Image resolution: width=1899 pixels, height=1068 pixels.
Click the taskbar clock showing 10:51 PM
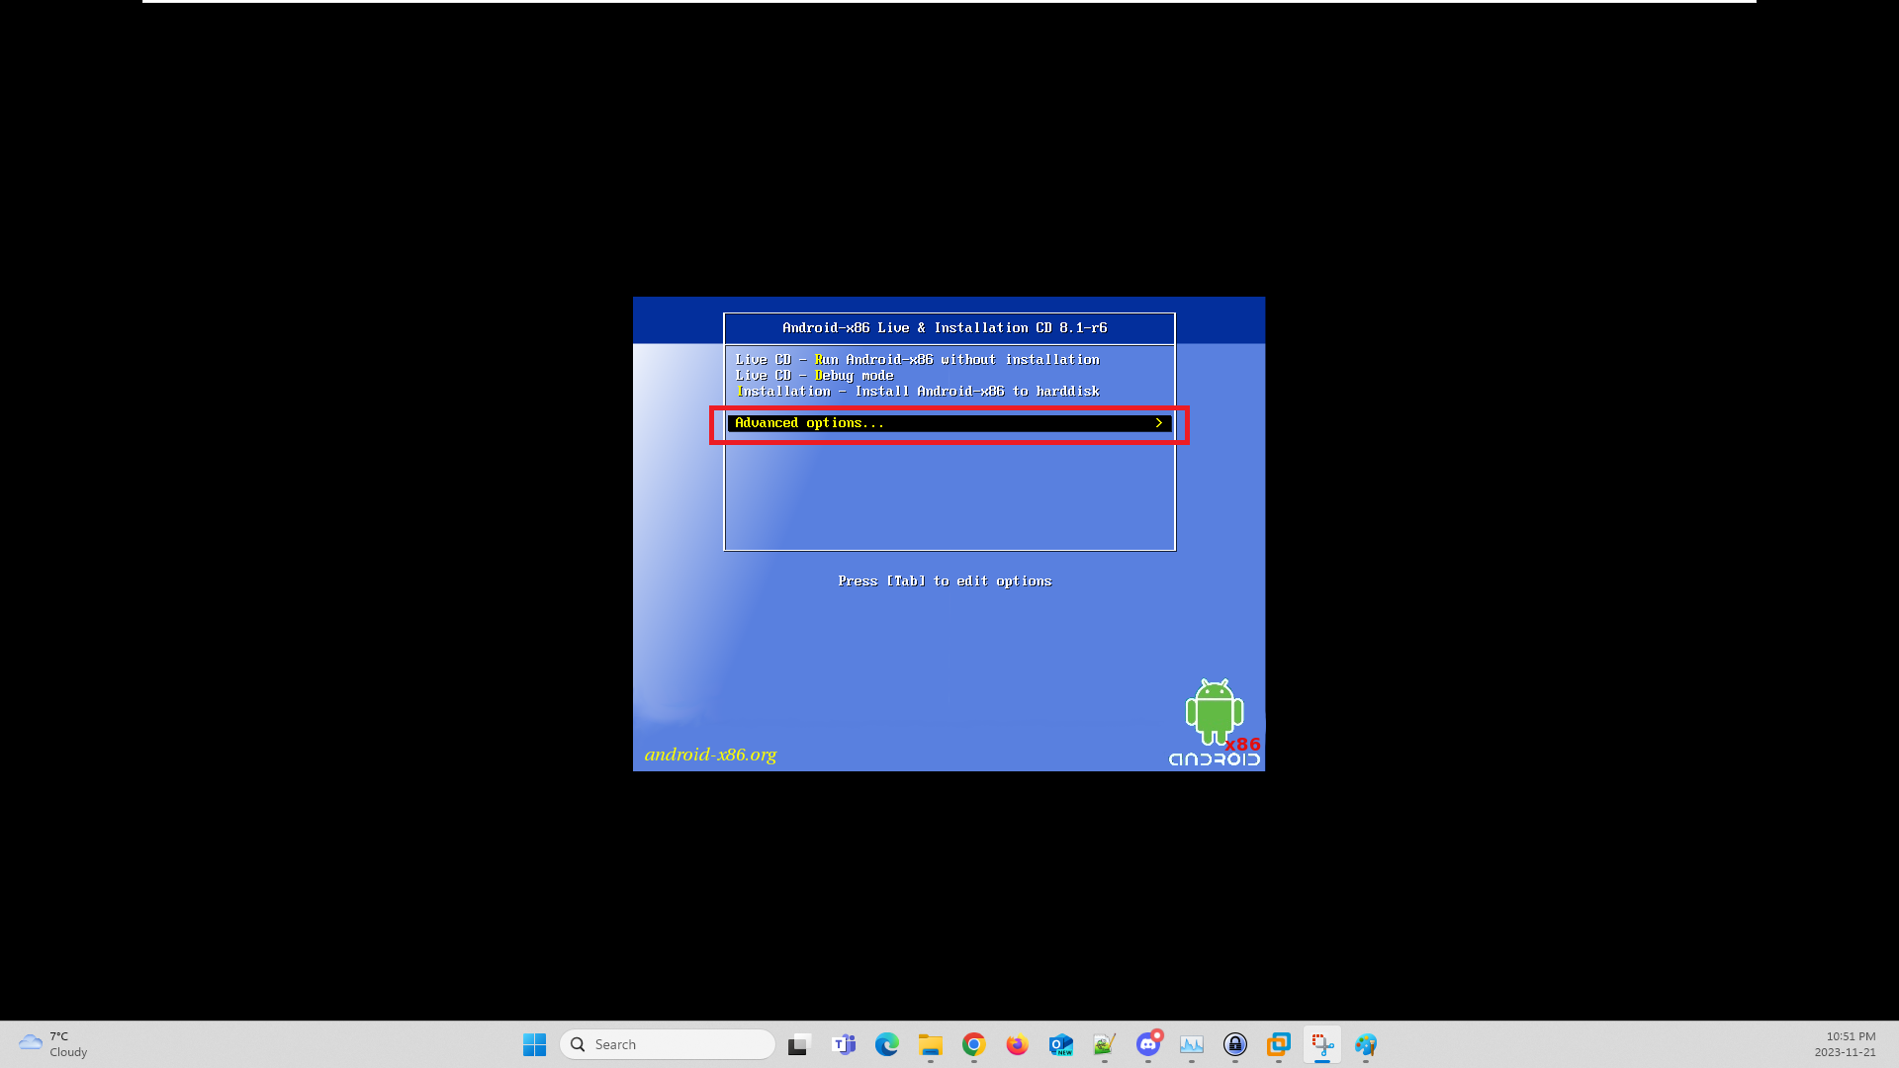[x=1845, y=1044]
